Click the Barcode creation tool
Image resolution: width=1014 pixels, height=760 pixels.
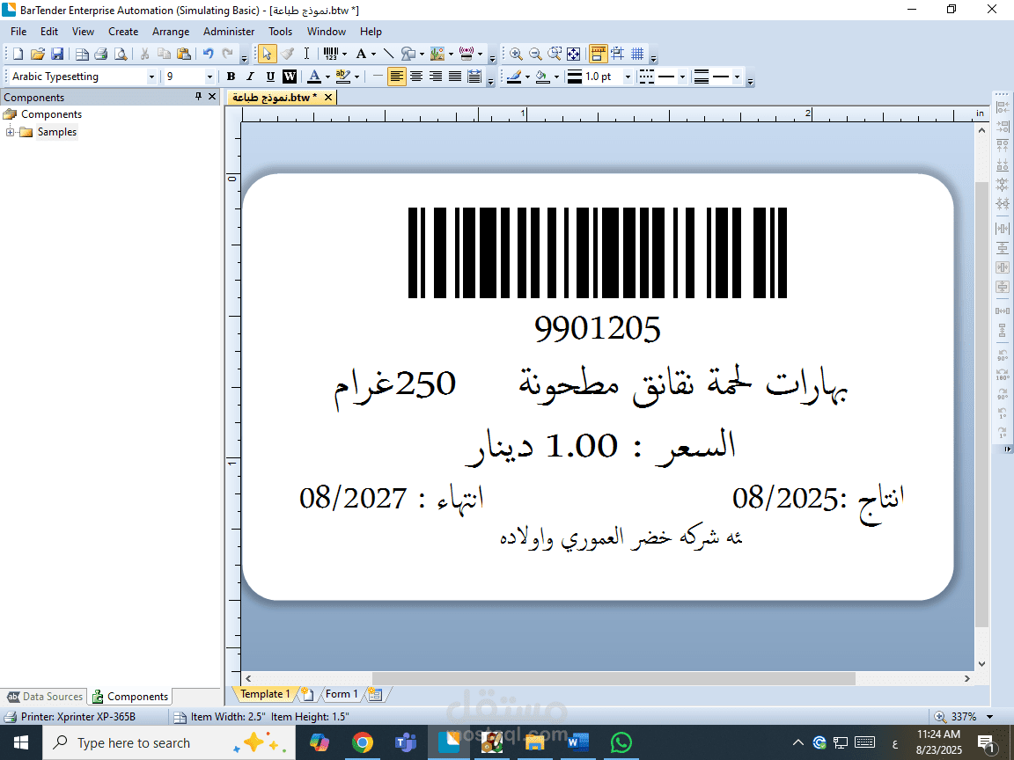(330, 54)
